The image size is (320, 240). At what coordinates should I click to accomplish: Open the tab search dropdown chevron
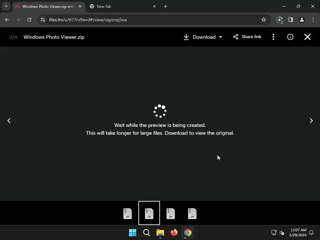click(x=6, y=6)
